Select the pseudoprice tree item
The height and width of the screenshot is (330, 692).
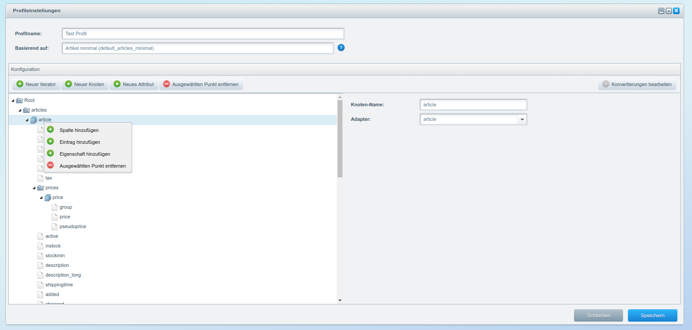pos(72,226)
